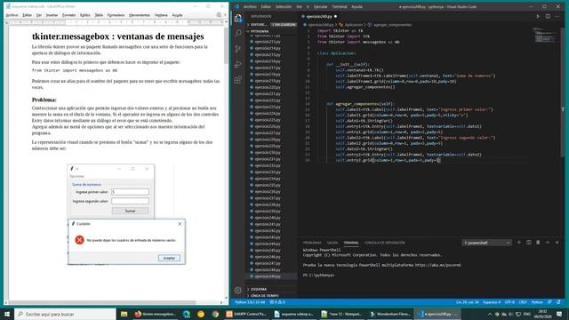This screenshot has height=320, width=569.
Task: Expand the LÍNEA DE TIEMPO section
Action: tap(271, 296)
